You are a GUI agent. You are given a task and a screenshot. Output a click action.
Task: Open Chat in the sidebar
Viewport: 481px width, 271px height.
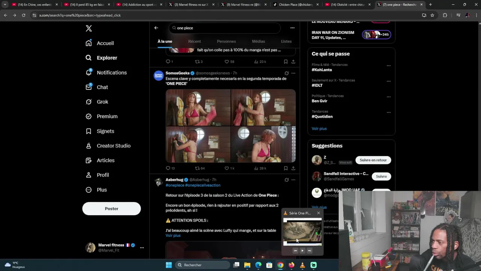tap(97, 87)
